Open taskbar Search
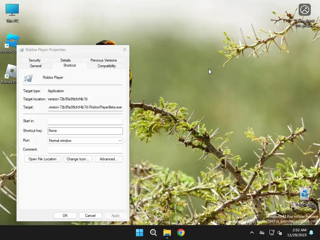Screen dimensions: 320x240 153,232
